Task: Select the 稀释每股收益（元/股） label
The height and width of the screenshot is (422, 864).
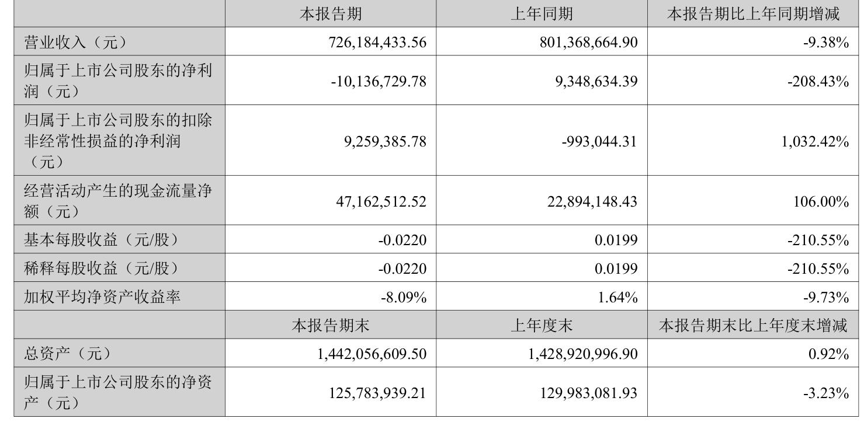Action: point(99,268)
